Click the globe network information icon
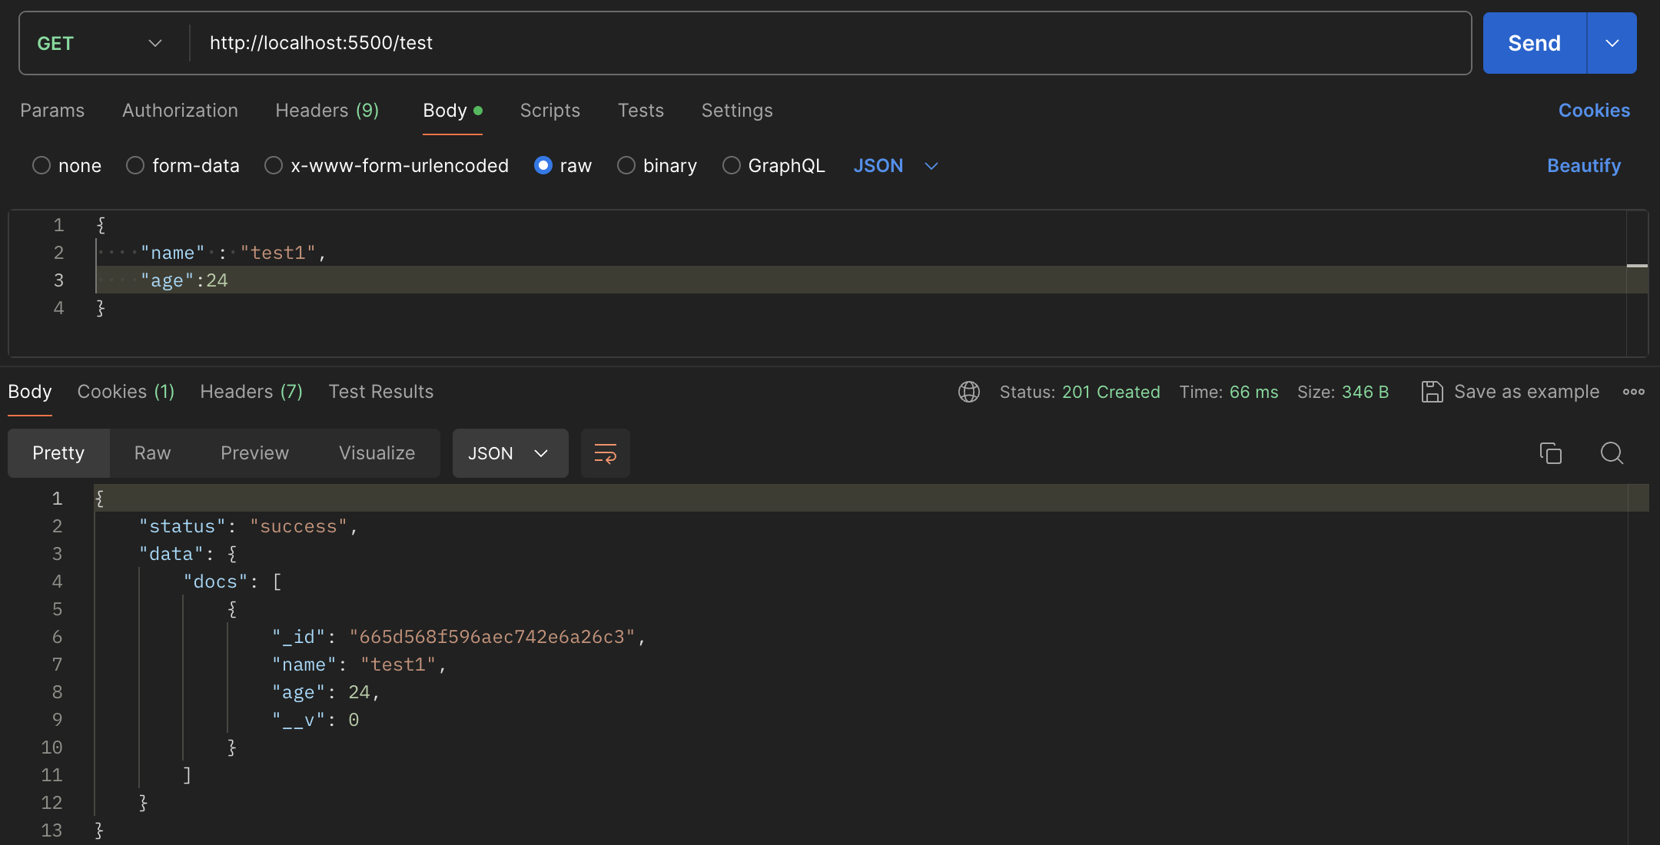The height and width of the screenshot is (845, 1660). click(x=968, y=392)
